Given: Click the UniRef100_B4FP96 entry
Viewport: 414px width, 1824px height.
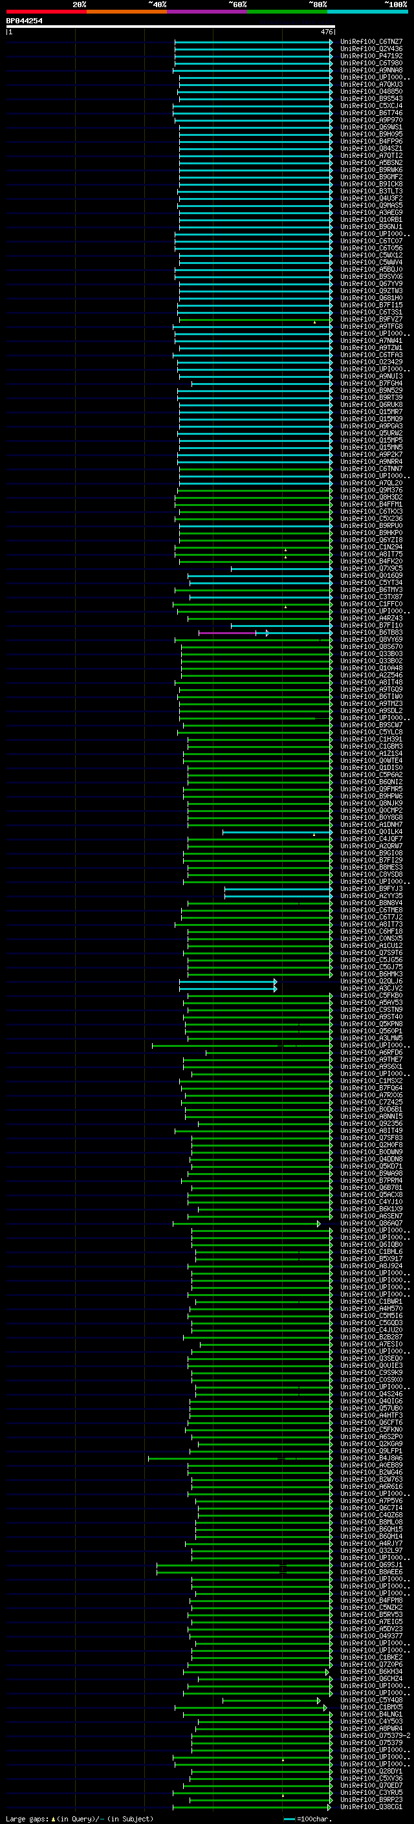Looking at the screenshot, I should pyautogui.click(x=371, y=141).
